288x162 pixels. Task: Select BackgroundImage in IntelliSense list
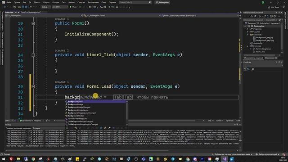(x=95, y=104)
